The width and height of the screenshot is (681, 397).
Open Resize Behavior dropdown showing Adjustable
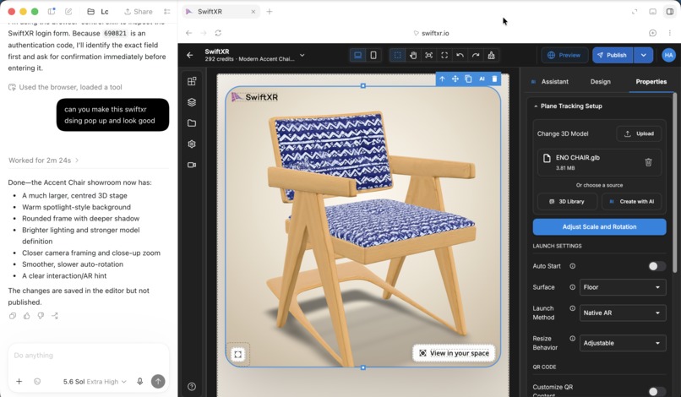[623, 343]
